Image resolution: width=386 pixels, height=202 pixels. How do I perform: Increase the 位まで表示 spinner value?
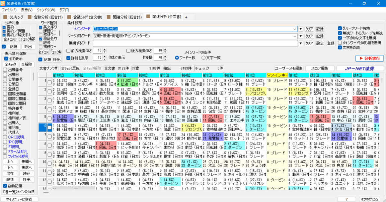point(104,57)
